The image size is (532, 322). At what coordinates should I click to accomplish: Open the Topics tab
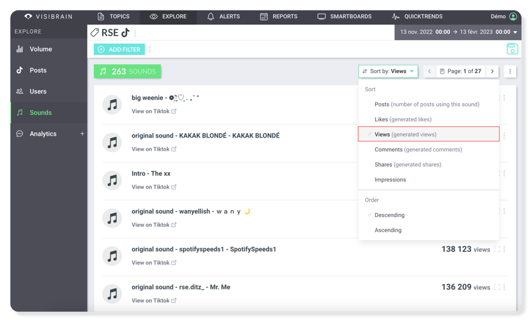click(113, 16)
